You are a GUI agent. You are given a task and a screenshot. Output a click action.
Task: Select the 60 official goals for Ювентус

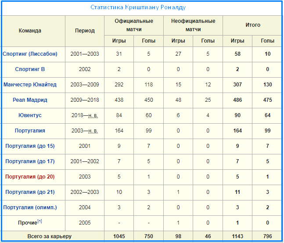coord(148,115)
